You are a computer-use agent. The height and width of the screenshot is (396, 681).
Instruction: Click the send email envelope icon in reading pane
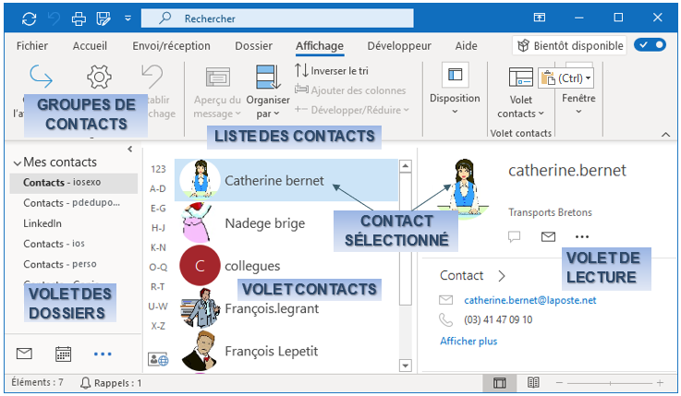click(548, 236)
